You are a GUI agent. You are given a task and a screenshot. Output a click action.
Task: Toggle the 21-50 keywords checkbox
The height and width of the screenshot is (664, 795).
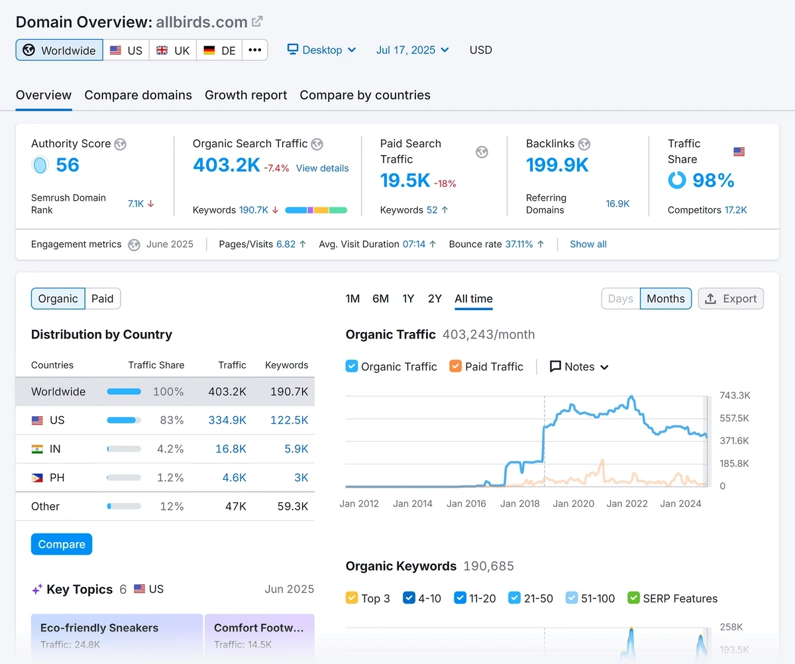pyautogui.click(x=515, y=598)
